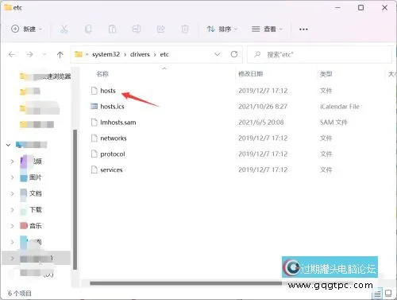
Task: Click the Refresh icon
Action: coord(234,54)
